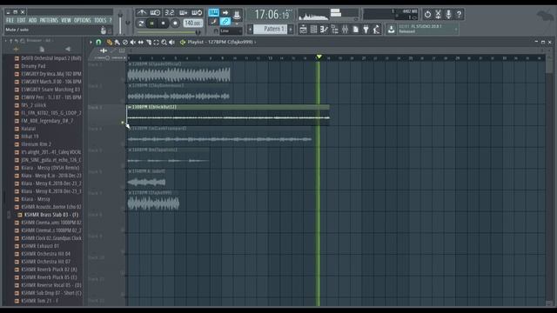Open the Browser/plugin picker icon
Screen dimensions: 557x313
coord(334,30)
